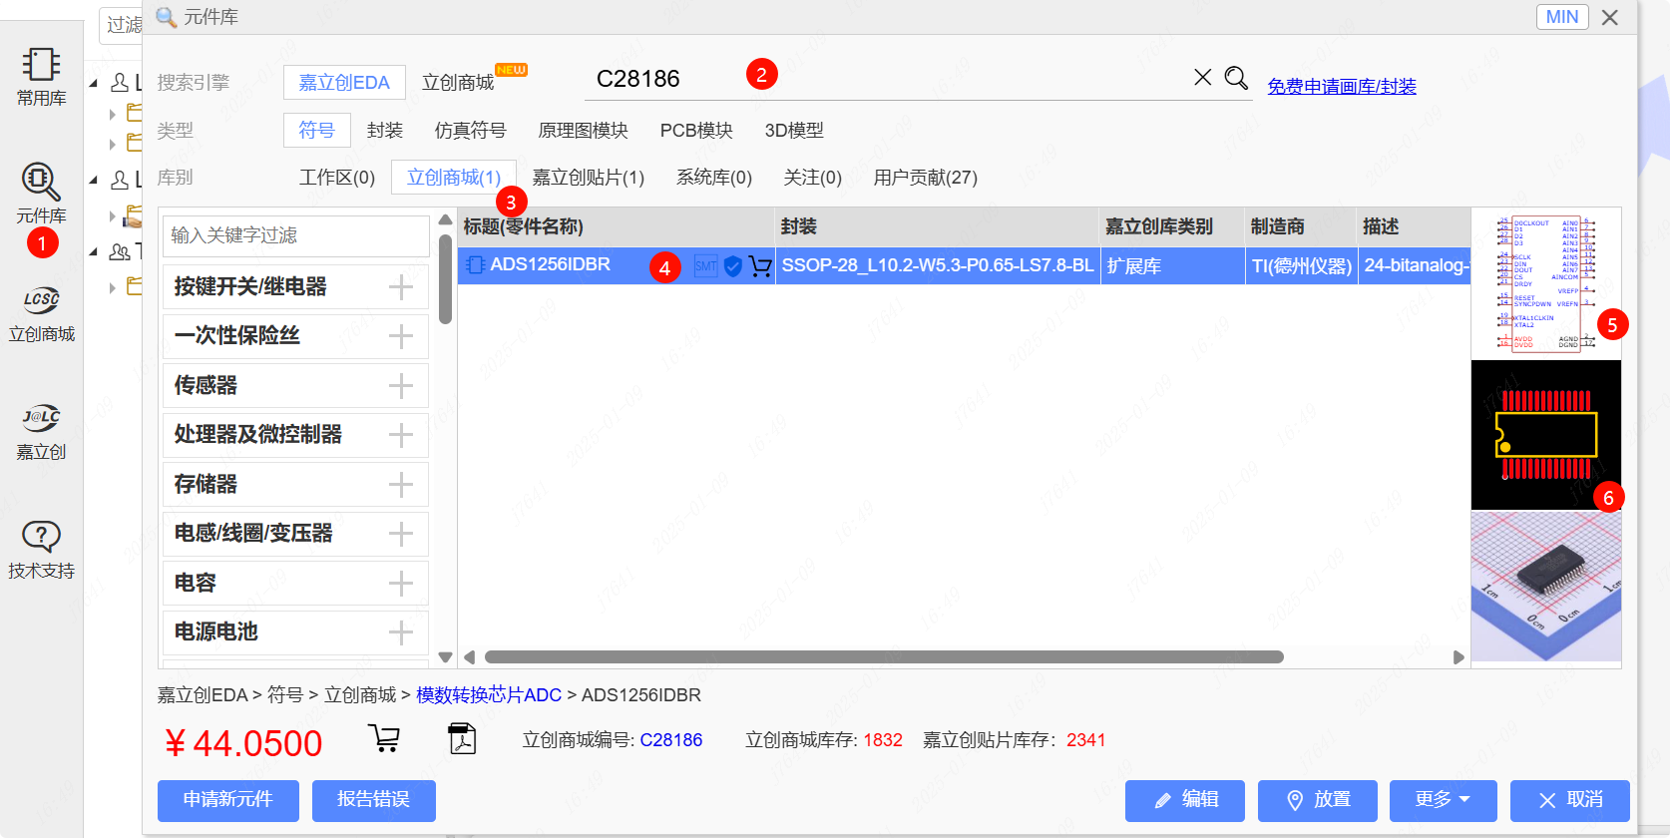Open the 常用库 sidebar icon
This screenshot has height=838, width=1670.
coord(41,77)
